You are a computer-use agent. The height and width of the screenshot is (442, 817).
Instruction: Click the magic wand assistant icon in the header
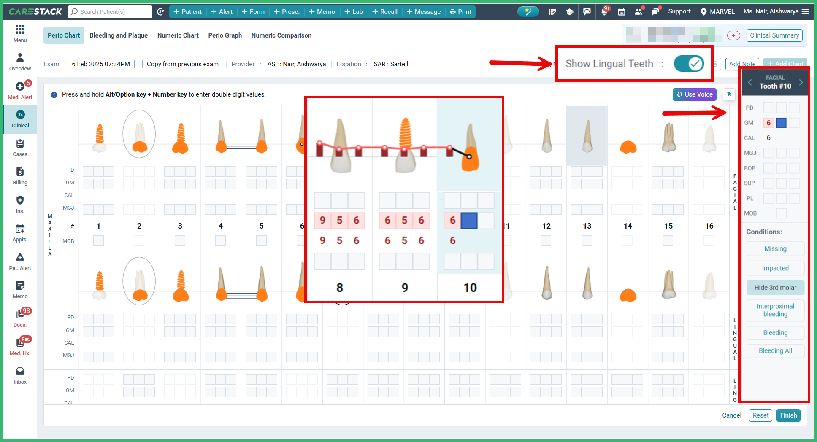528,12
